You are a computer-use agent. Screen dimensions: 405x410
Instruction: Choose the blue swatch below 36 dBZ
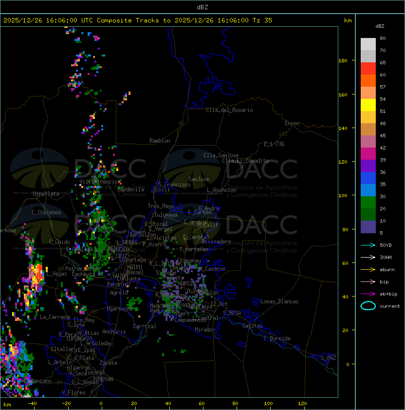point(368,178)
